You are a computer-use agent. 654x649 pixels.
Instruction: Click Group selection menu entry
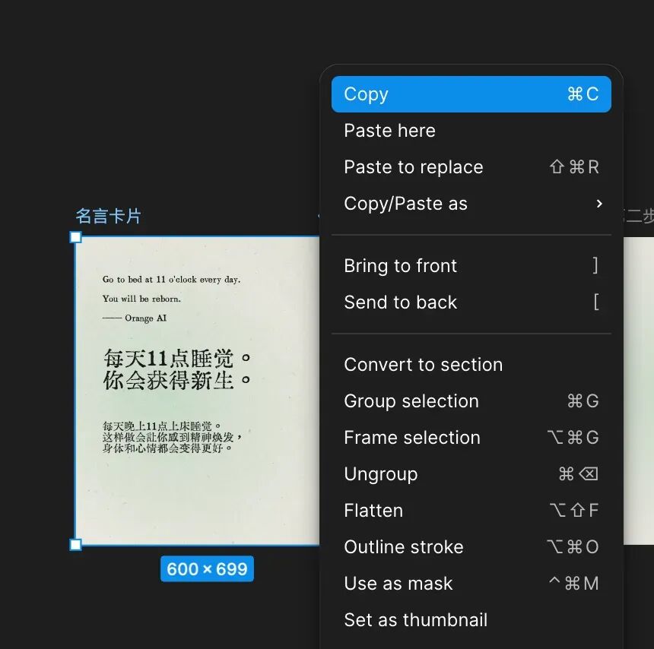point(471,401)
